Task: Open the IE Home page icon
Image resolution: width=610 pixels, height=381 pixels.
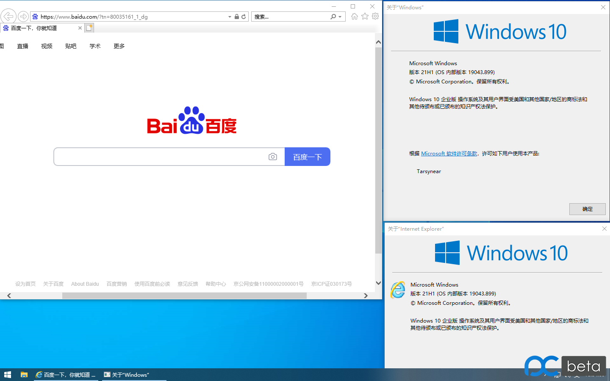Action: tap(355, 17)
